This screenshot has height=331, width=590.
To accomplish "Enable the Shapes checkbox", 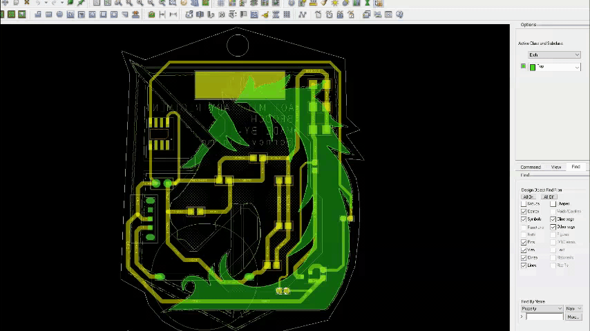I will point(553,204).
